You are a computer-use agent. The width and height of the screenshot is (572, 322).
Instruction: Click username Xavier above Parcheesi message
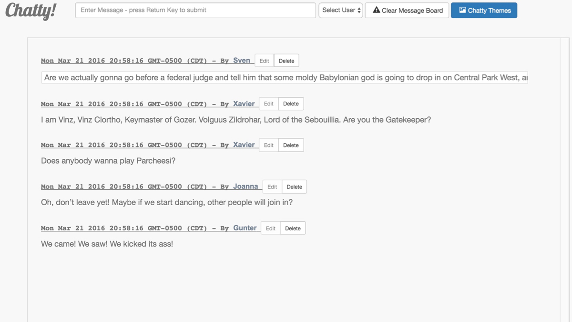coord(244,145)
